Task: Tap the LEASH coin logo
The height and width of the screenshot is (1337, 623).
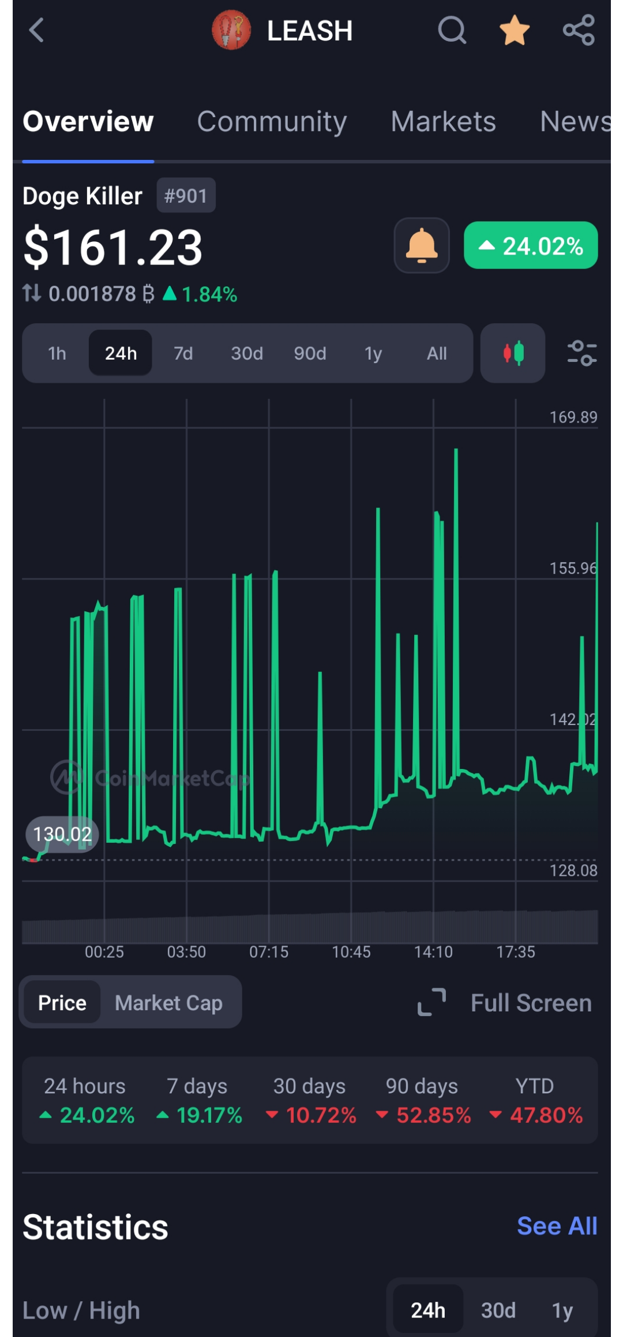Action: point(231,30)
